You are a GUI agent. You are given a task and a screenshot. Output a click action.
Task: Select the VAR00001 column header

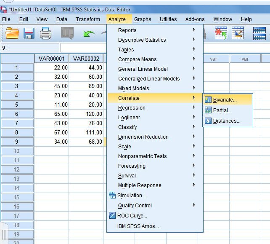[x=51, y=59]
